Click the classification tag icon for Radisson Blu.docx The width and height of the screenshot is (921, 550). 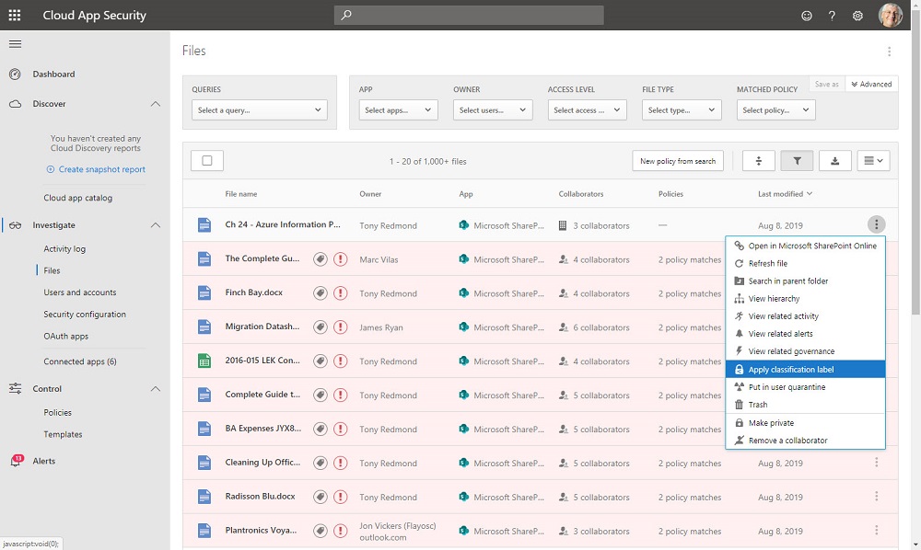click(321, 498)
